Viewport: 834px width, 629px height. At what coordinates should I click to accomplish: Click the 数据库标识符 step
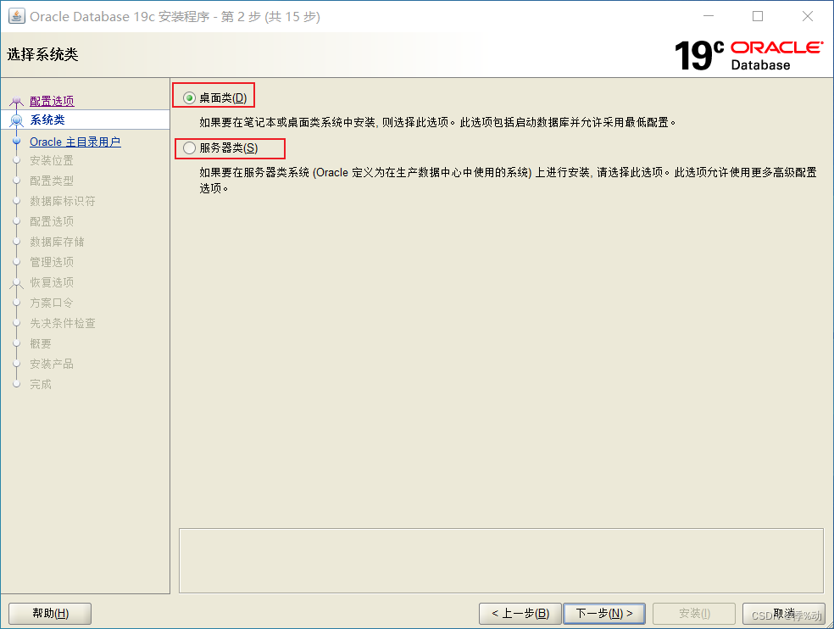pyautogui.click(x=63, y=201)
